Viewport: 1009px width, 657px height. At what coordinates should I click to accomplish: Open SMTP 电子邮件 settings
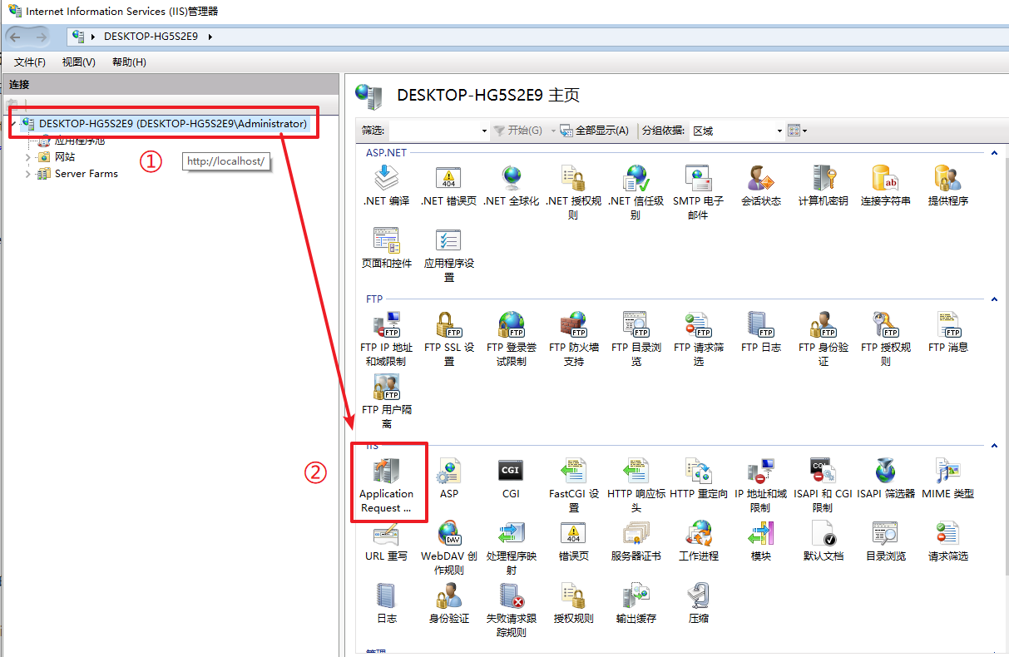pos(699,192)
